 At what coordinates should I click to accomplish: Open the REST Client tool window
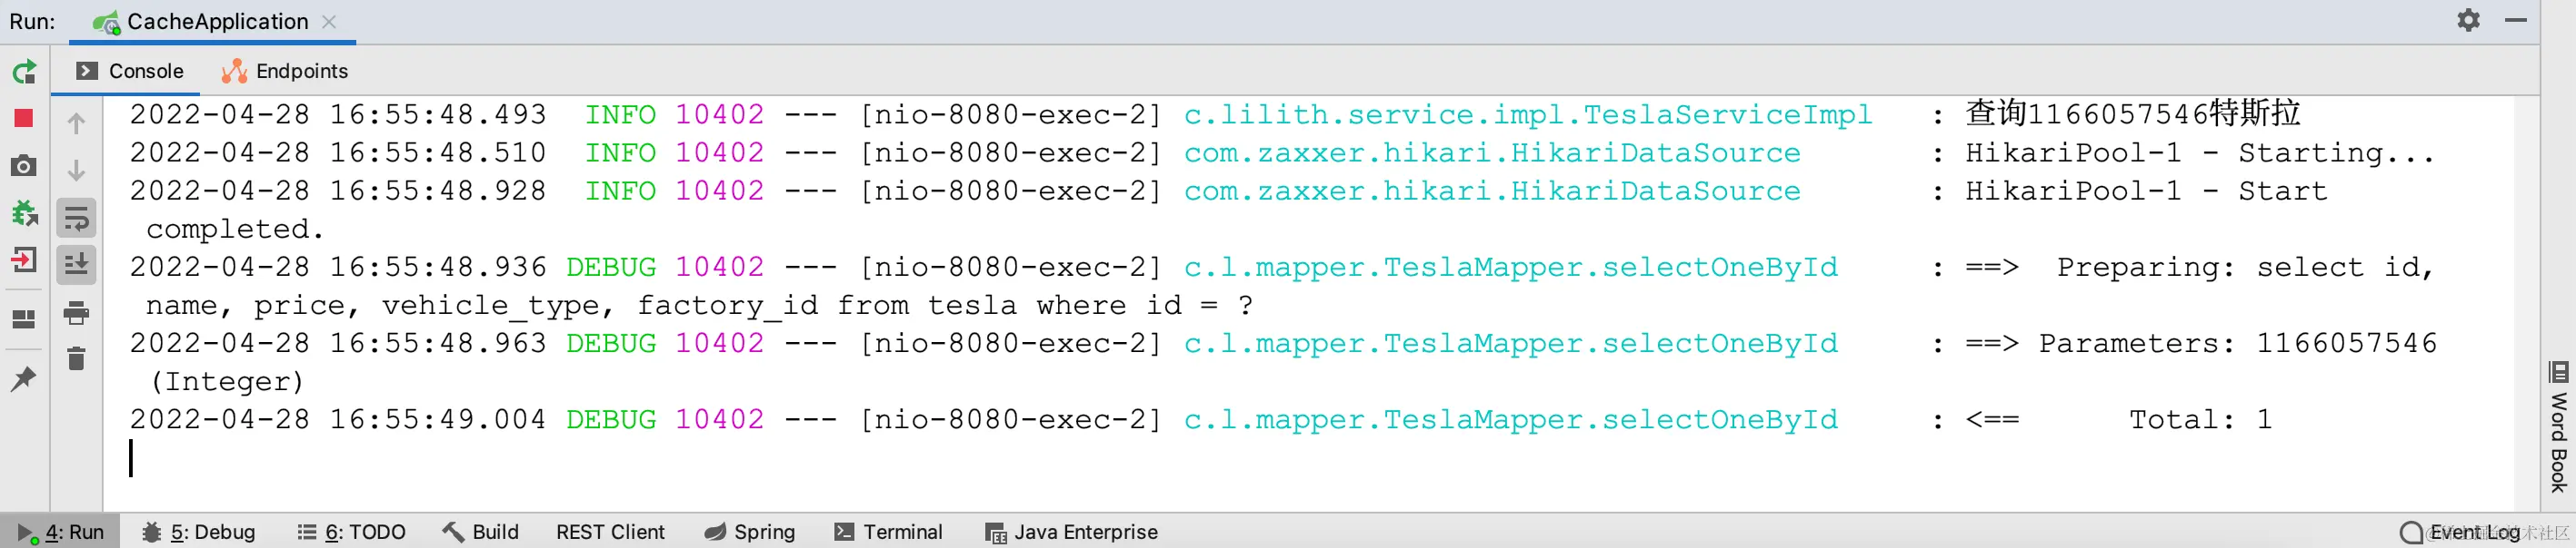[x=610, y=532]
